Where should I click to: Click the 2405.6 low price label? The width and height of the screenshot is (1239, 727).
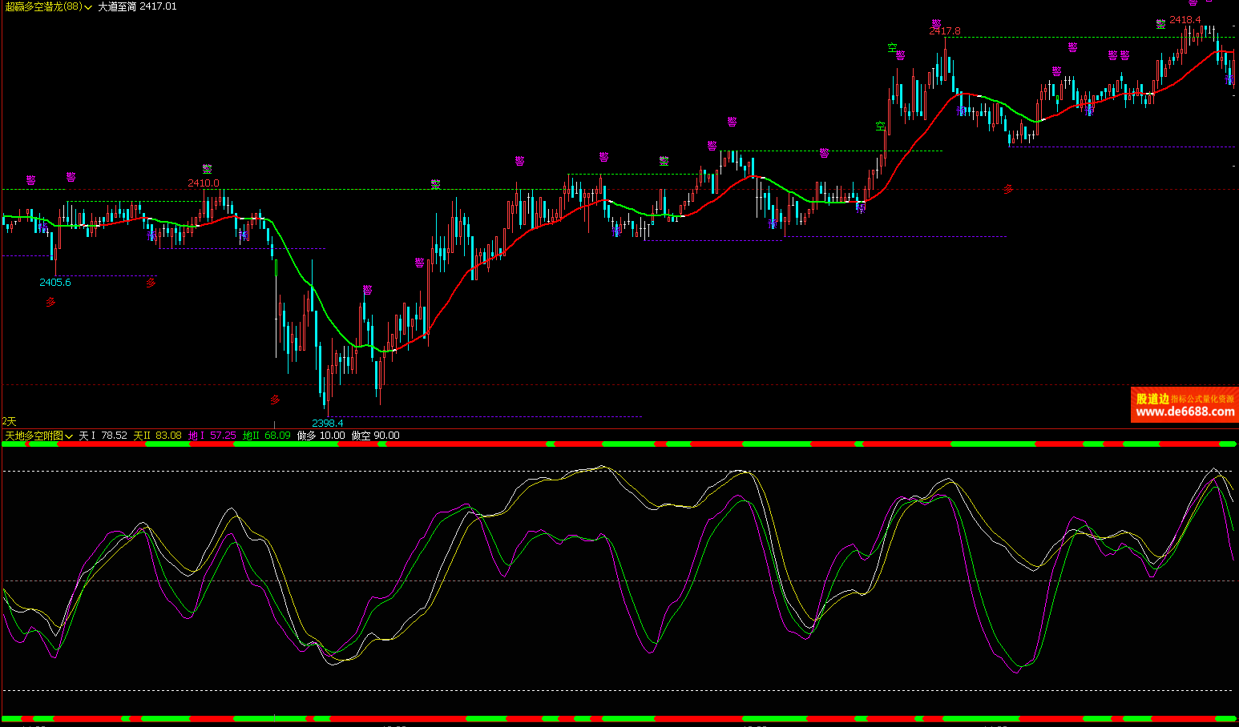pyautogui.click(x=54, y=282)
